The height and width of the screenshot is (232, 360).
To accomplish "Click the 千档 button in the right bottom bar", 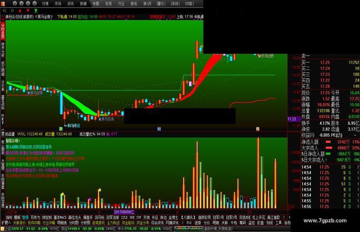I will click(234, 223).
